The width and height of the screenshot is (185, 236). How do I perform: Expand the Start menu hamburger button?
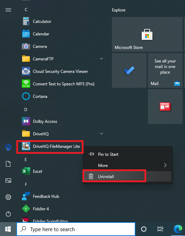[x=8, y=10]
